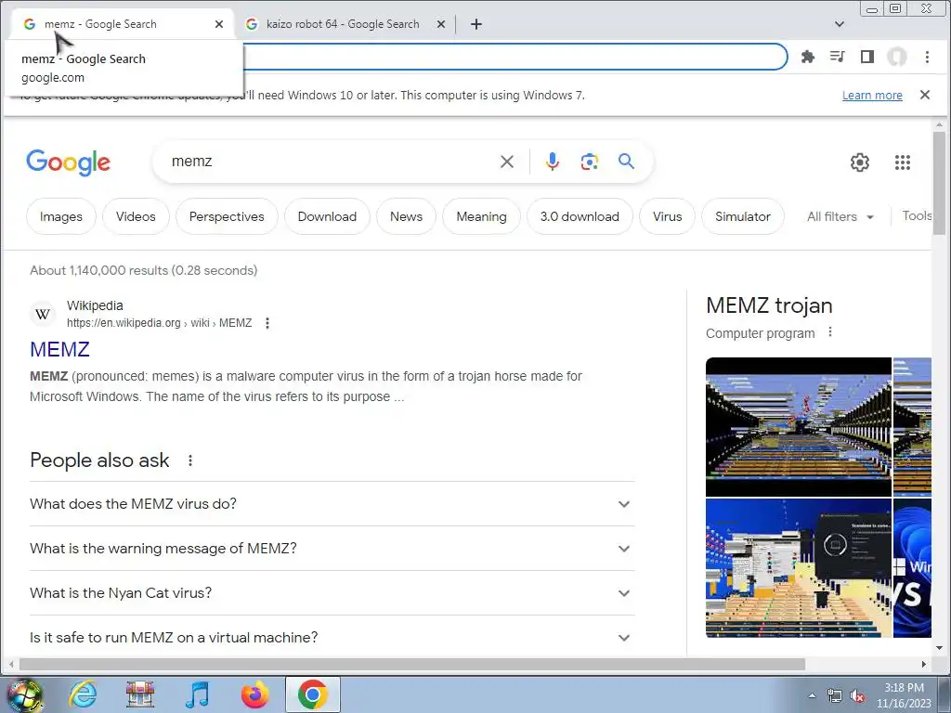
Task: Click the MEMZ trojan panel heading
Action: coord(769,305)
